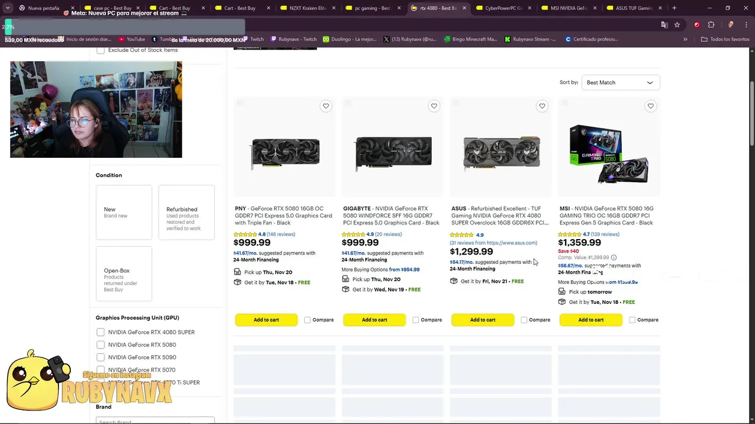Open the Google Translate icon in address bar
755x424 pixels.
665,25
